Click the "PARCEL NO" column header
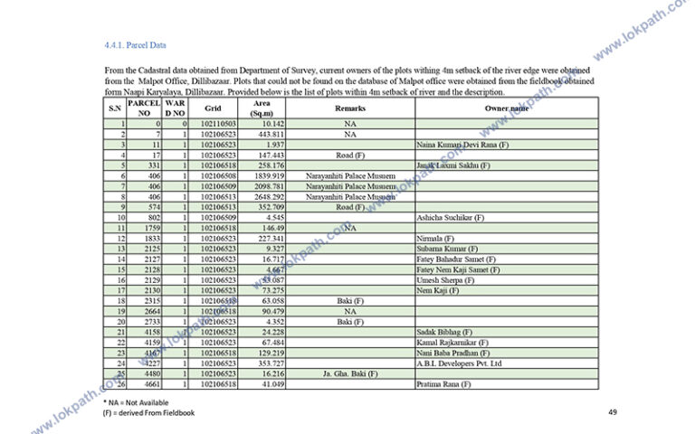 [x=144, y=108]
